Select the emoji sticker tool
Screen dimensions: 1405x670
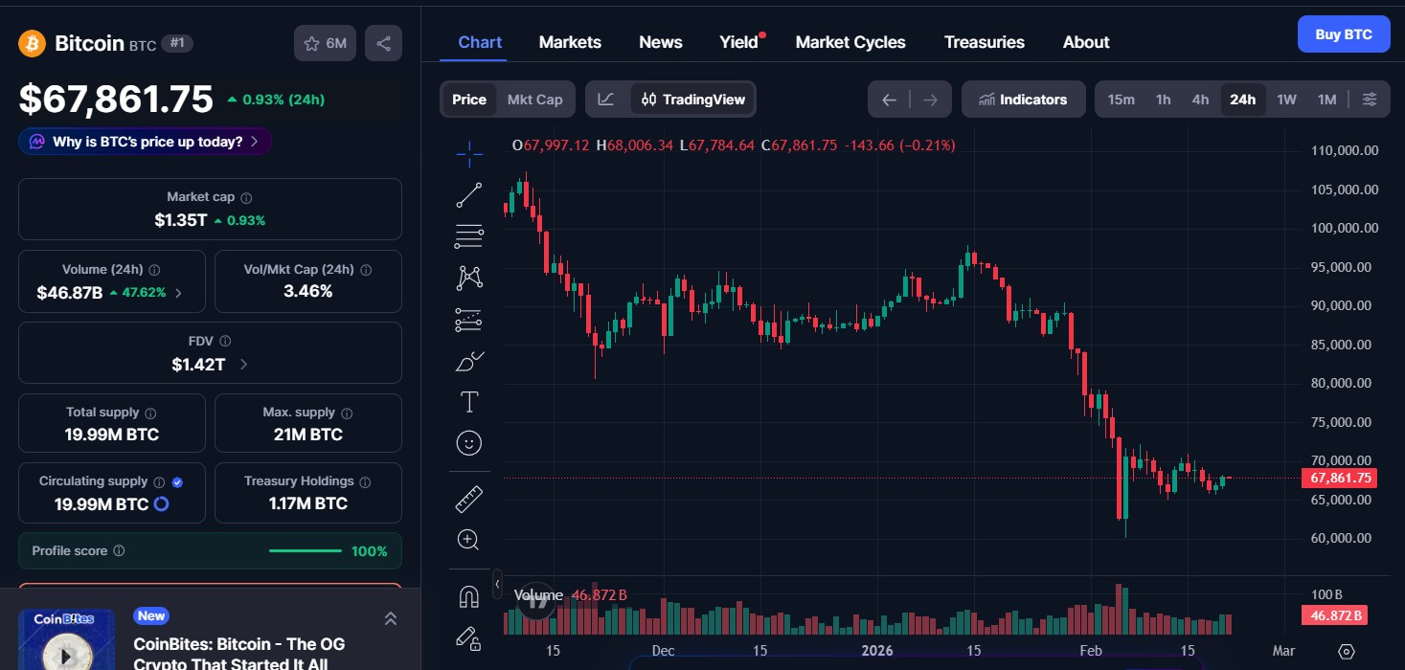click(x=468, y=442)
